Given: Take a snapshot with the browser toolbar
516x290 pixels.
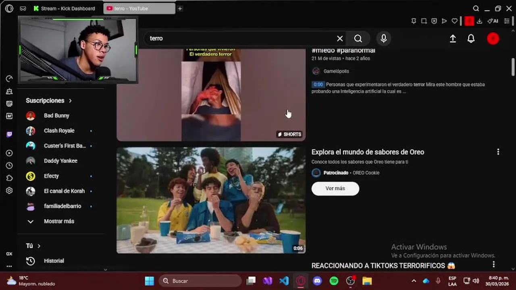Looking at the screenshot, I should tap(424, 21).
